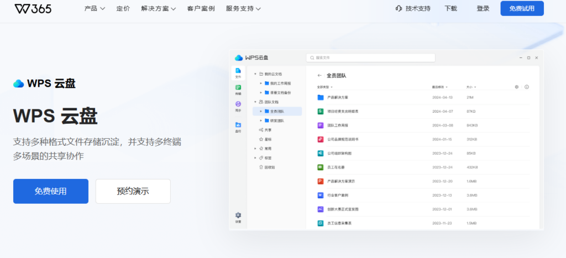The width and height of the screenshot is (566, 258).
Task: Click the 免费使用 button
Action: tap(51, 191)
